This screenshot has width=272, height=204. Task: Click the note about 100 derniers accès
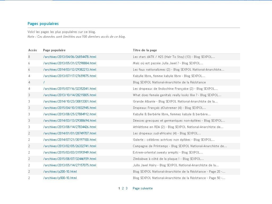coord(76,37)
